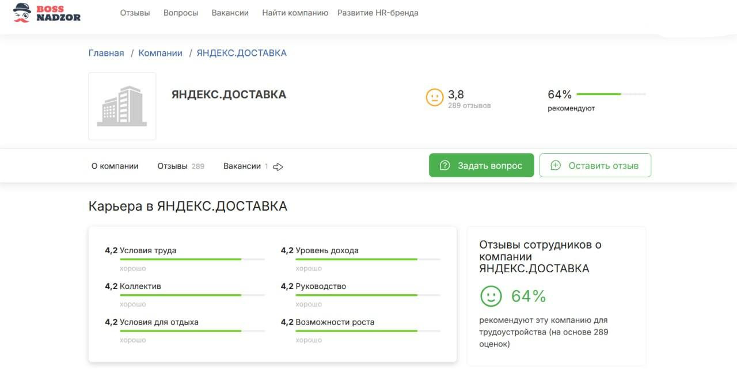Switch to the Вакансии 1 tab
737x373 pixels.
pyautogui.click(x=246, y=166)
